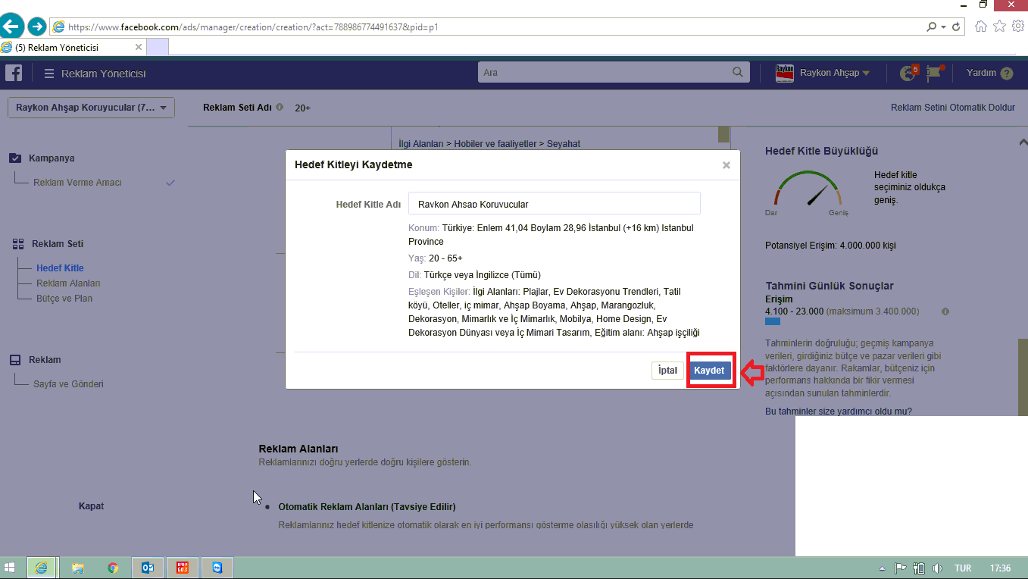Launch Chrome from the taskbar
The image size is (1028, 579).
tap(113, 568)
